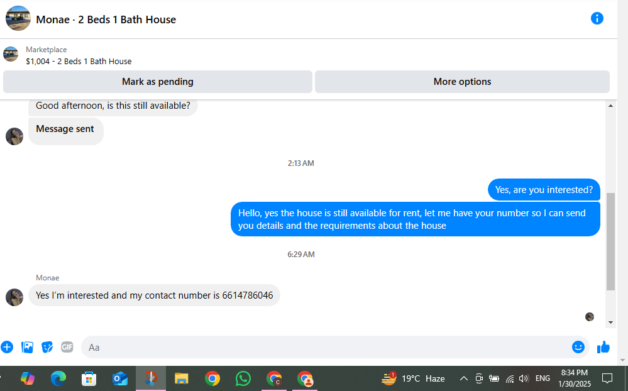Viewport: 628px width, 391px height.
Task: Choose a sticker from the sticker icon
Action: point(47,347)
